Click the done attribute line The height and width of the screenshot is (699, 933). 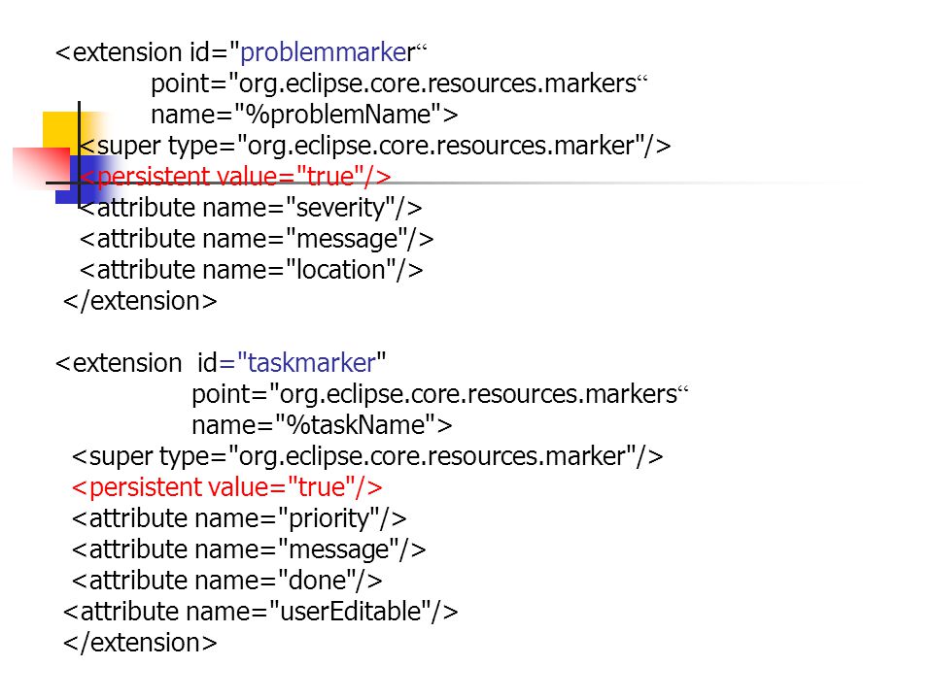[226, 581]
